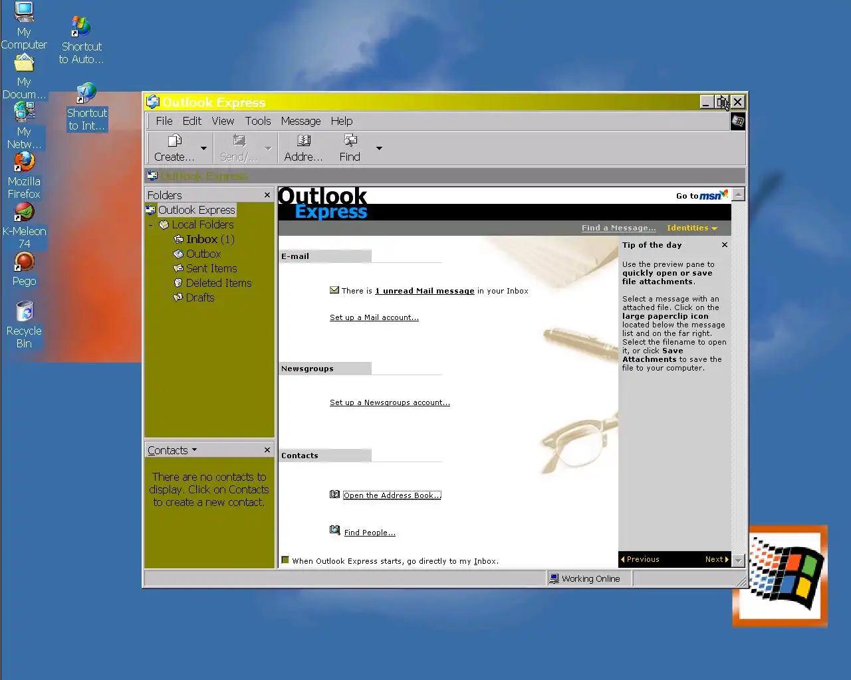Open the Identities dropdown
The width and height of the screenshot is (851, 680).
point(692,228)
